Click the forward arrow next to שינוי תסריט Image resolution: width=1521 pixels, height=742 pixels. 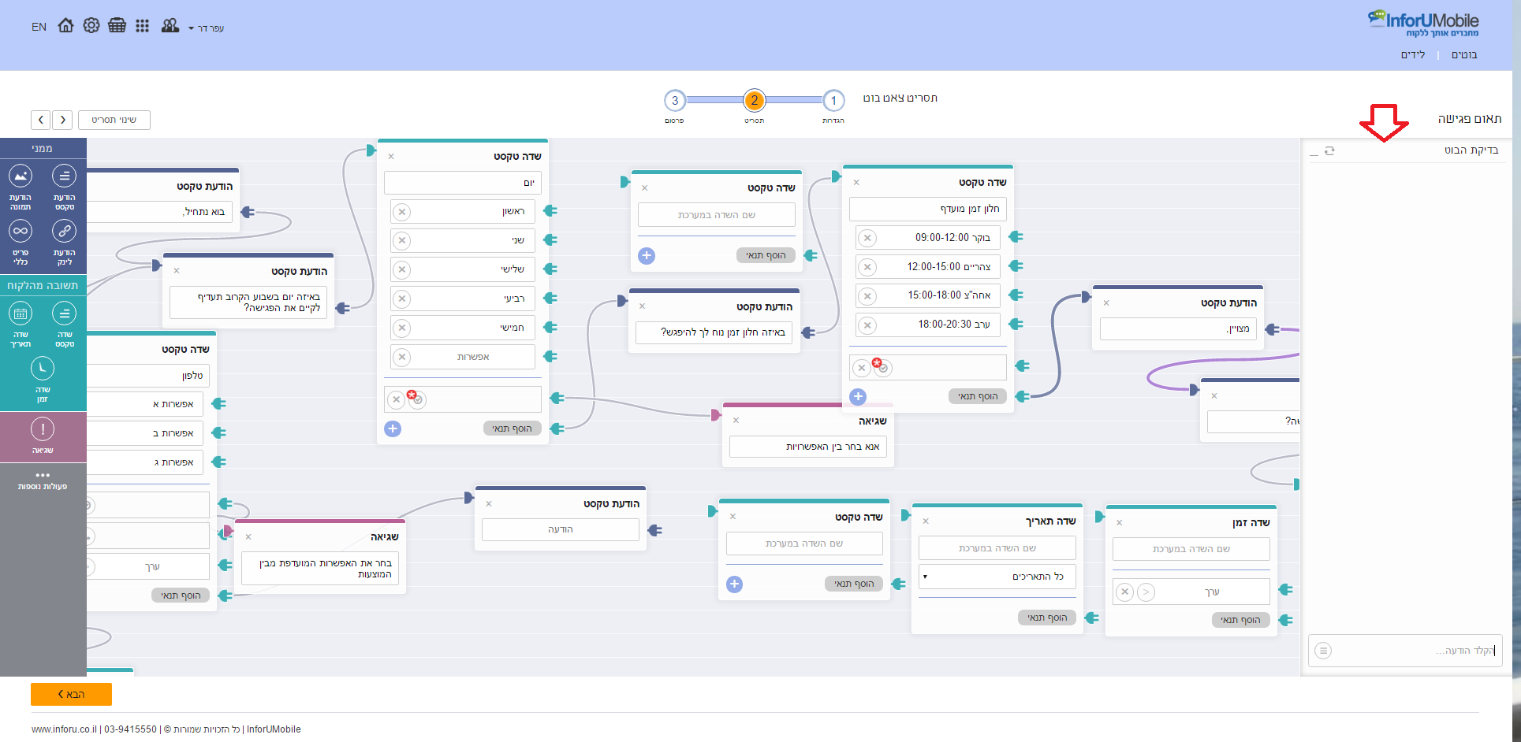63,120
